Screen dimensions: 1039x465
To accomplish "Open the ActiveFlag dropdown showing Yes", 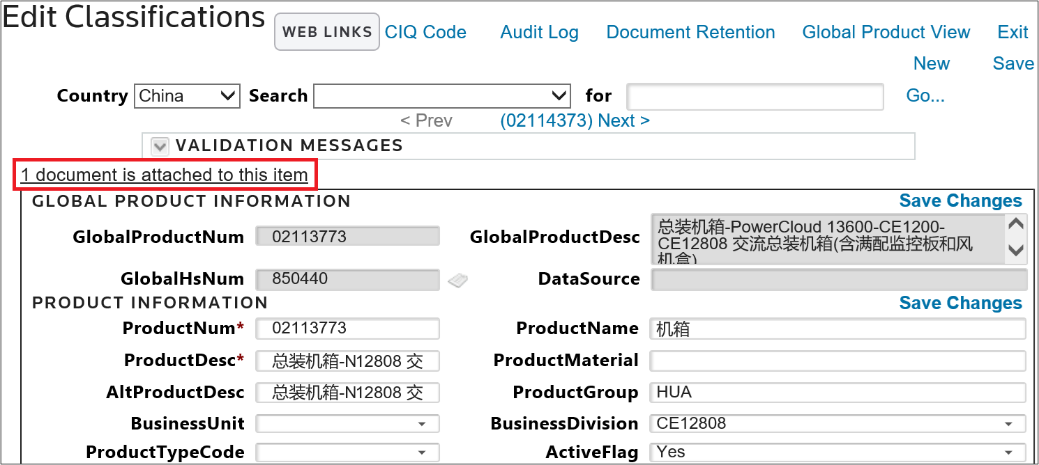I will [x=838, y=452].
